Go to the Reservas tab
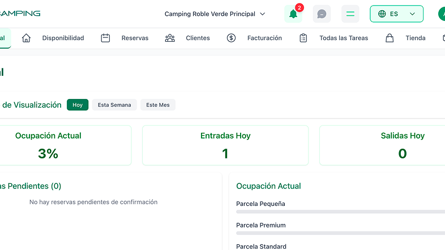The height and width of the screenshot is (250, 445). (135, 38)
